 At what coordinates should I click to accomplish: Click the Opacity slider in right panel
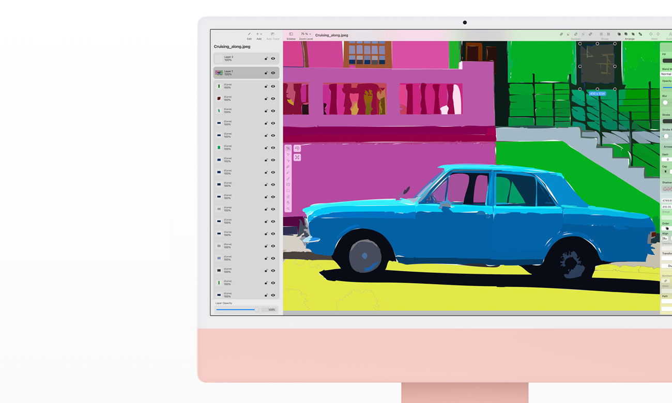coord(667,87)
